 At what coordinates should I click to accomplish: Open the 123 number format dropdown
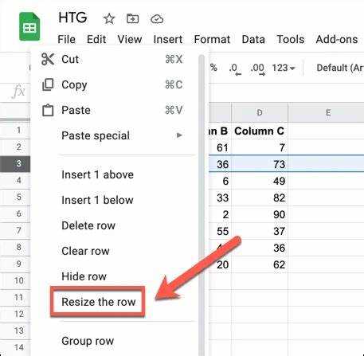284,68
